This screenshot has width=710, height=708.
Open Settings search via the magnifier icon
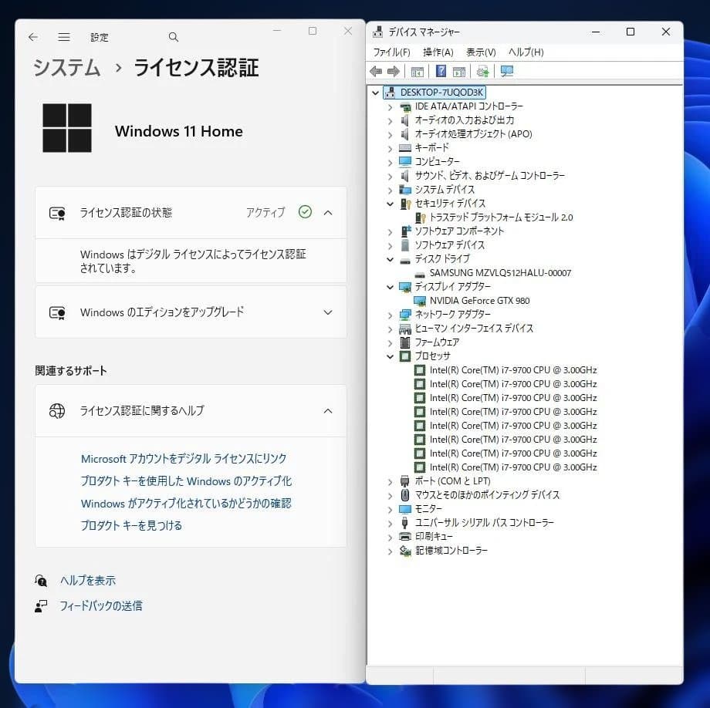point(173,36)
